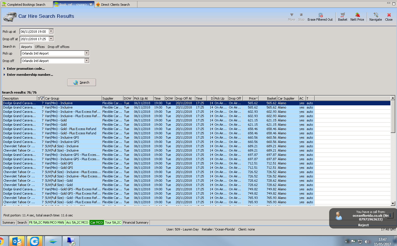This screenshot has width=397, height=246.
Task: Open the blue G application on the taskbar
Action: pyautogui.click(x=35, y=241)
